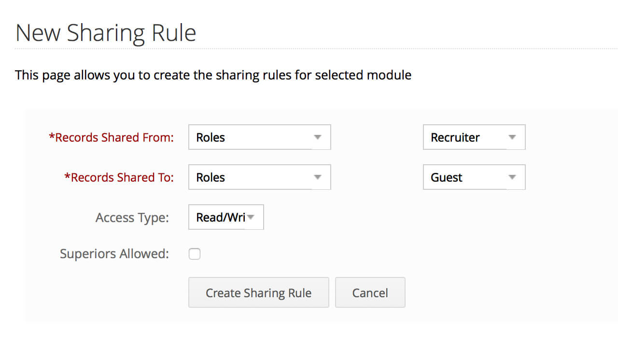Screen dimensions: 618x342
Task: Click the page description text below the heading
Action: [x=213, y=75]
